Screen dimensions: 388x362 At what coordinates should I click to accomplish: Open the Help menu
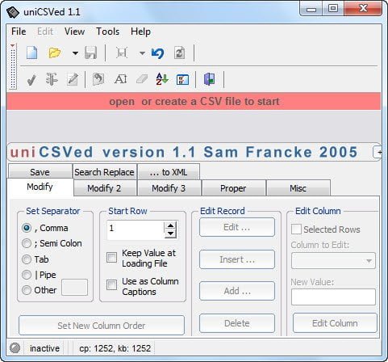pyautogui.click(x=140, y=32)
